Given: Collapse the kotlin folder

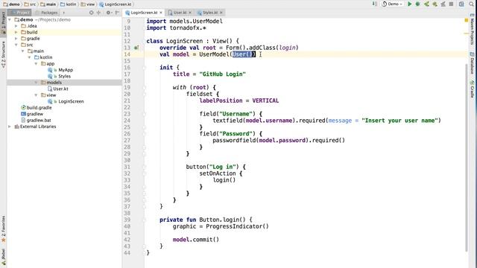Looking at the screenshot, I should coord(30,57).
